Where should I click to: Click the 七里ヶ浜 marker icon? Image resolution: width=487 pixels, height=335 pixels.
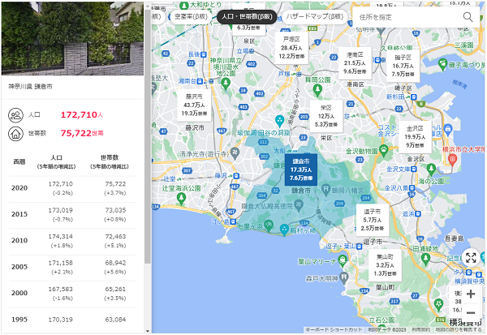269,224
